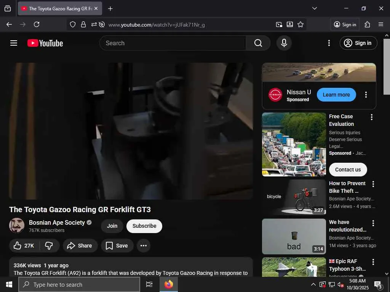Screen dimensions: 390x292
Task: Subscribe to Bosnian Ape Society
Action: tap(144, 226)
